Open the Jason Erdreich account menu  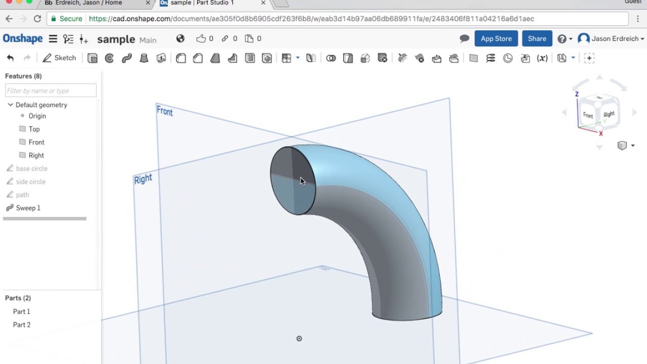[611, 39]
